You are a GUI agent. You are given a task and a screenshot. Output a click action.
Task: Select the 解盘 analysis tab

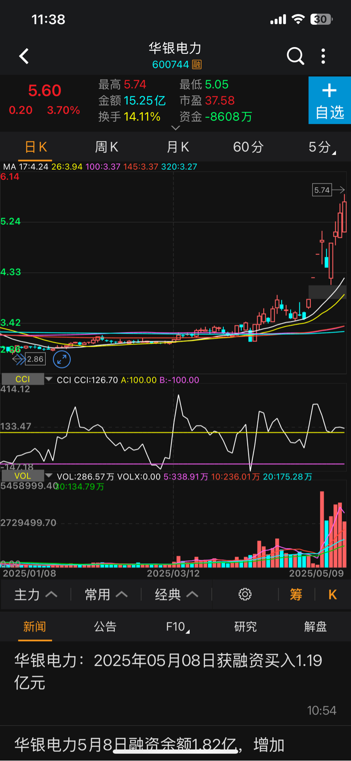click(x=316, y=626)
